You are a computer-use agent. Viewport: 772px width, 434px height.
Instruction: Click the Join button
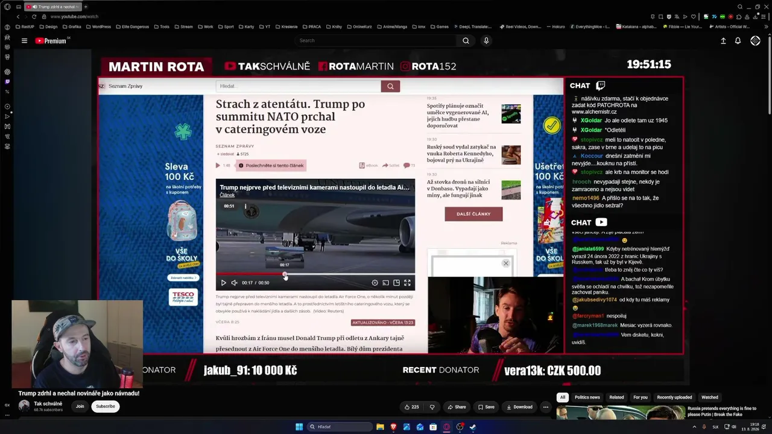[80, 406]
